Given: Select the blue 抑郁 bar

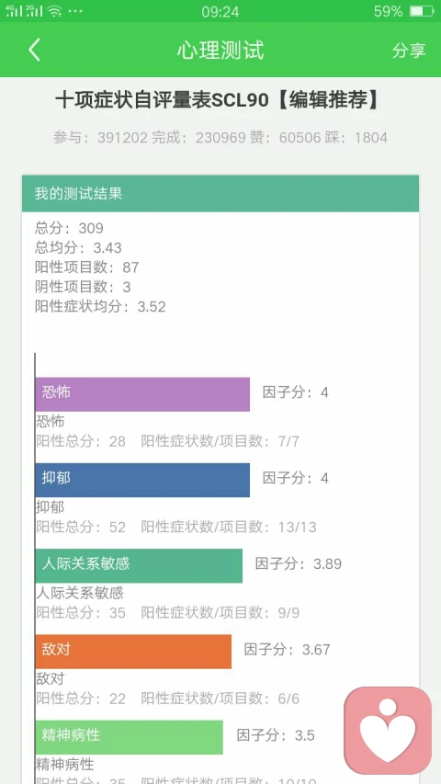Looking at the screenshot, I should coord(142,480).
